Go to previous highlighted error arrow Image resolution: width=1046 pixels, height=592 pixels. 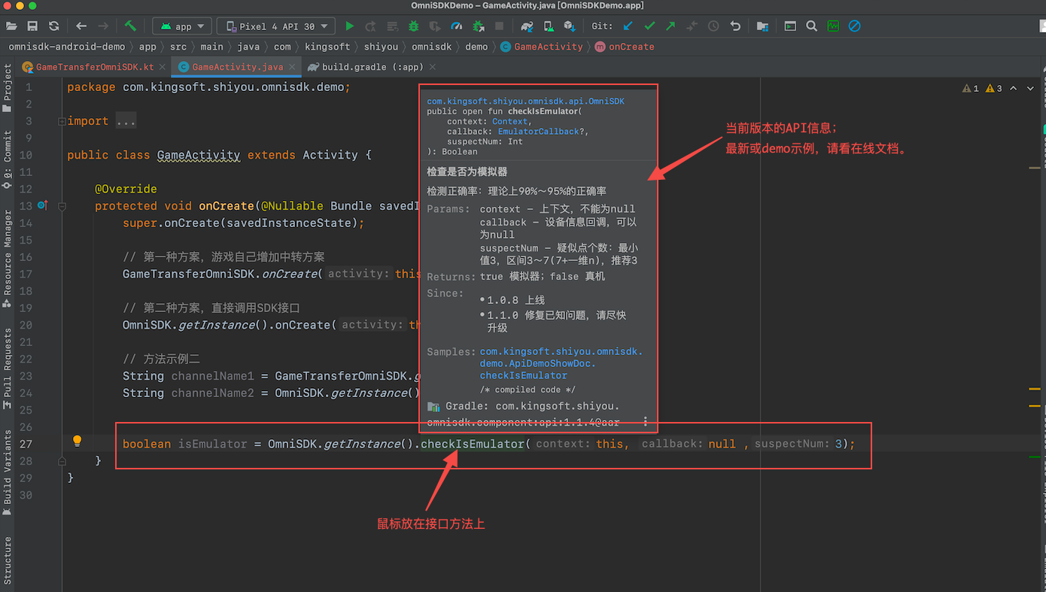click(1013, 88)
